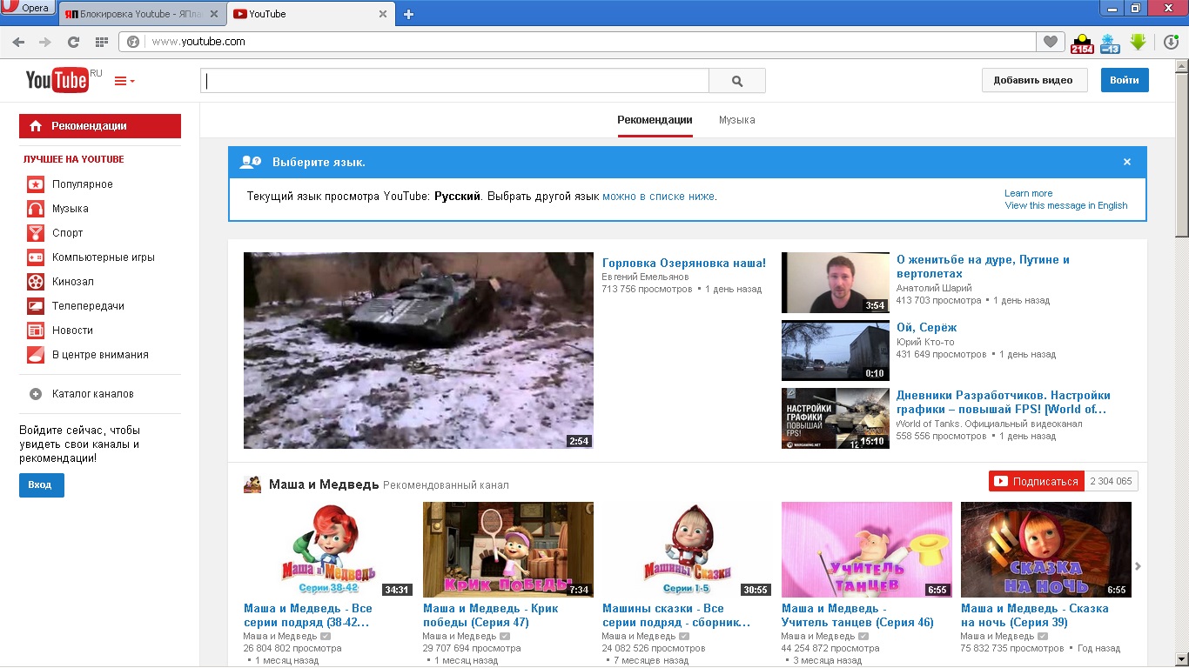Screen dimensions: 1189x668
Task: Close the Блокировка Youtube tab
Action: pos(216,14)
